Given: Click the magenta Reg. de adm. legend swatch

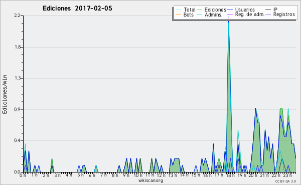Looking at the screenshot, I should tap(230, 14).
